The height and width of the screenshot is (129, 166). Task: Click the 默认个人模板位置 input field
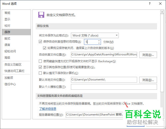(114, 87)
